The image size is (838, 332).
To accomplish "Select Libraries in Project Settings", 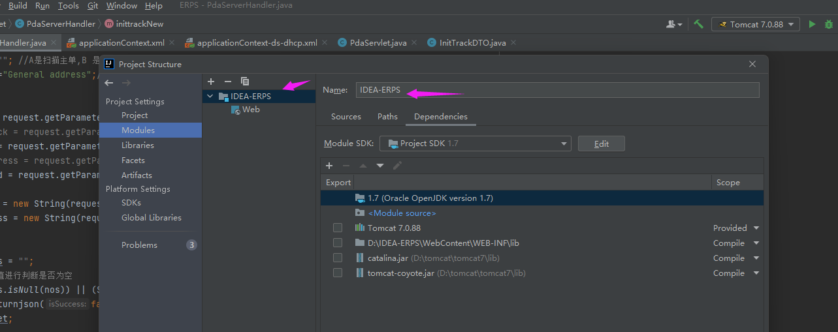I will 138,145.
